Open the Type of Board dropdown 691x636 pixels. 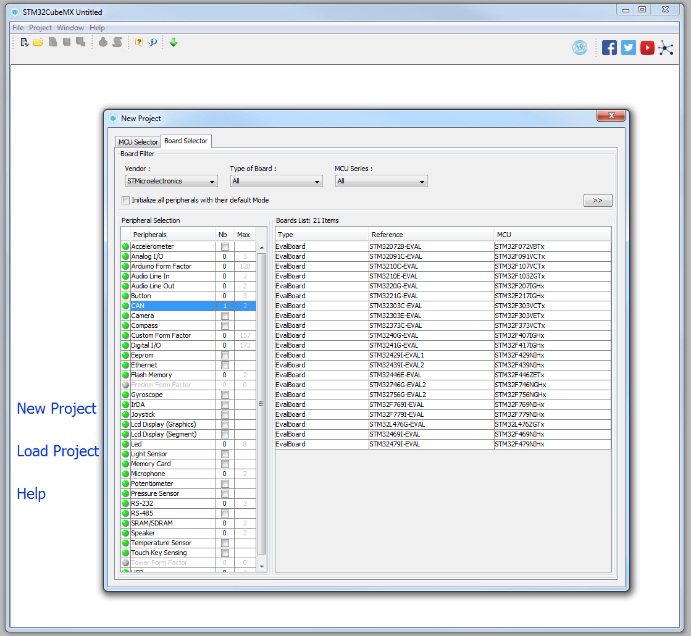(x=276, y=181)
